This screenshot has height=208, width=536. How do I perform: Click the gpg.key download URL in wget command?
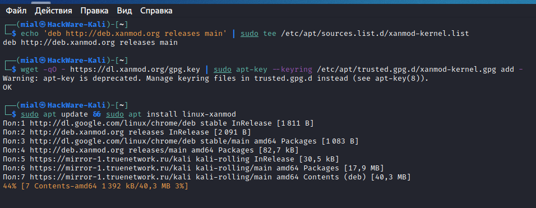pyautogui.click(x=135, y=70)
